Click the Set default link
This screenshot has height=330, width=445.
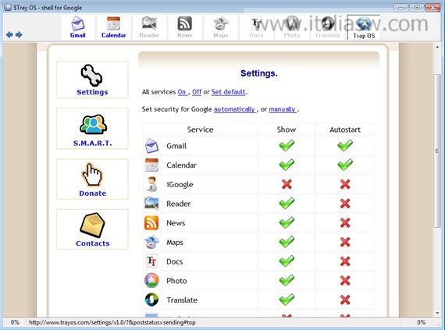(x=229, y=92)
